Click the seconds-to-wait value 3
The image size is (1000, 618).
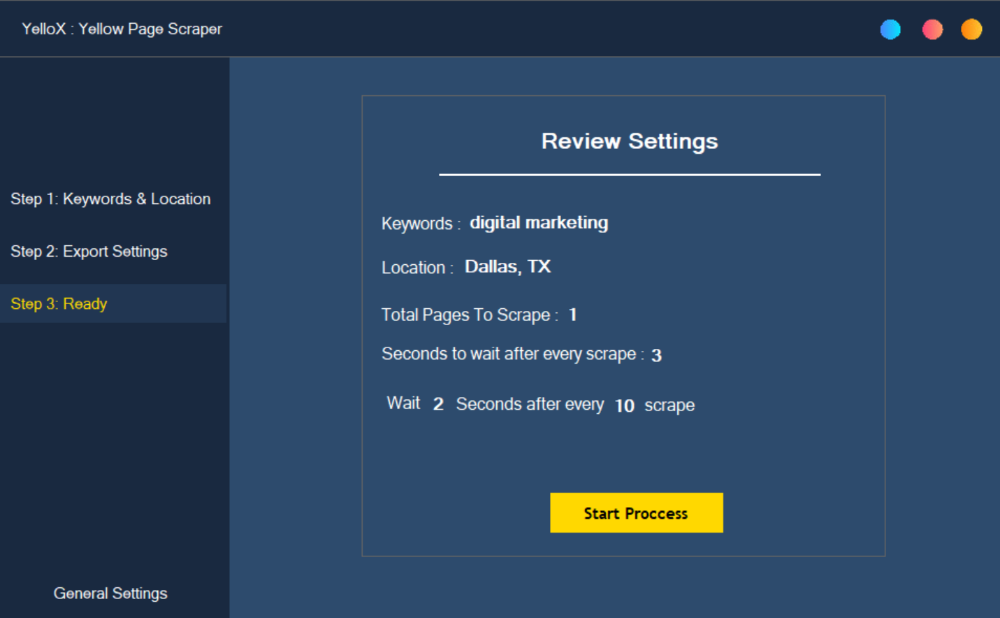point(656,355)
